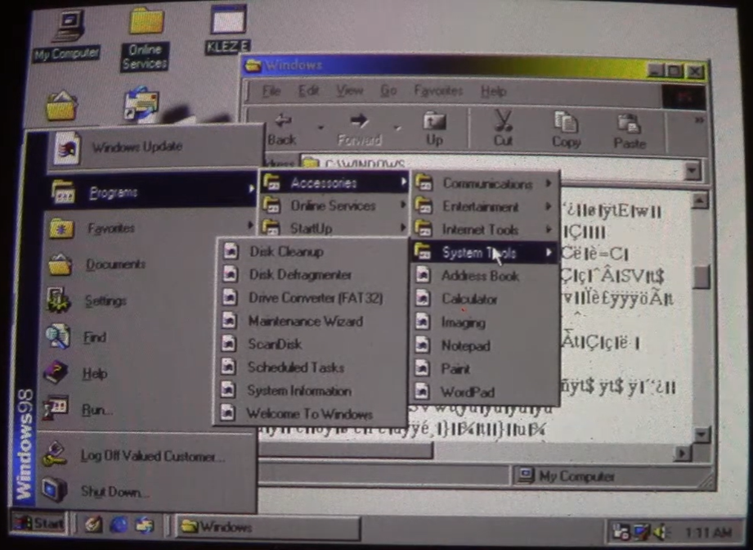This screenshot has height=550, width=753.
Task: Launch Notepad
Action: point(484,345)
